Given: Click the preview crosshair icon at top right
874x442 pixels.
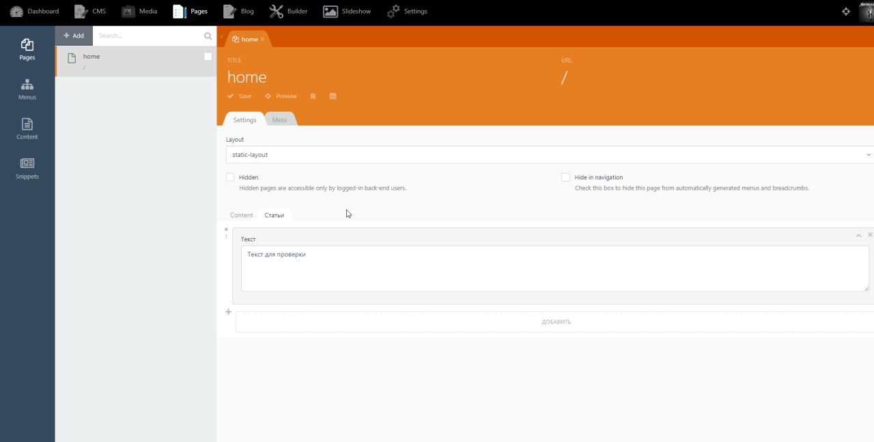Looking at the screenshot, I should click(x=846, y=12).
